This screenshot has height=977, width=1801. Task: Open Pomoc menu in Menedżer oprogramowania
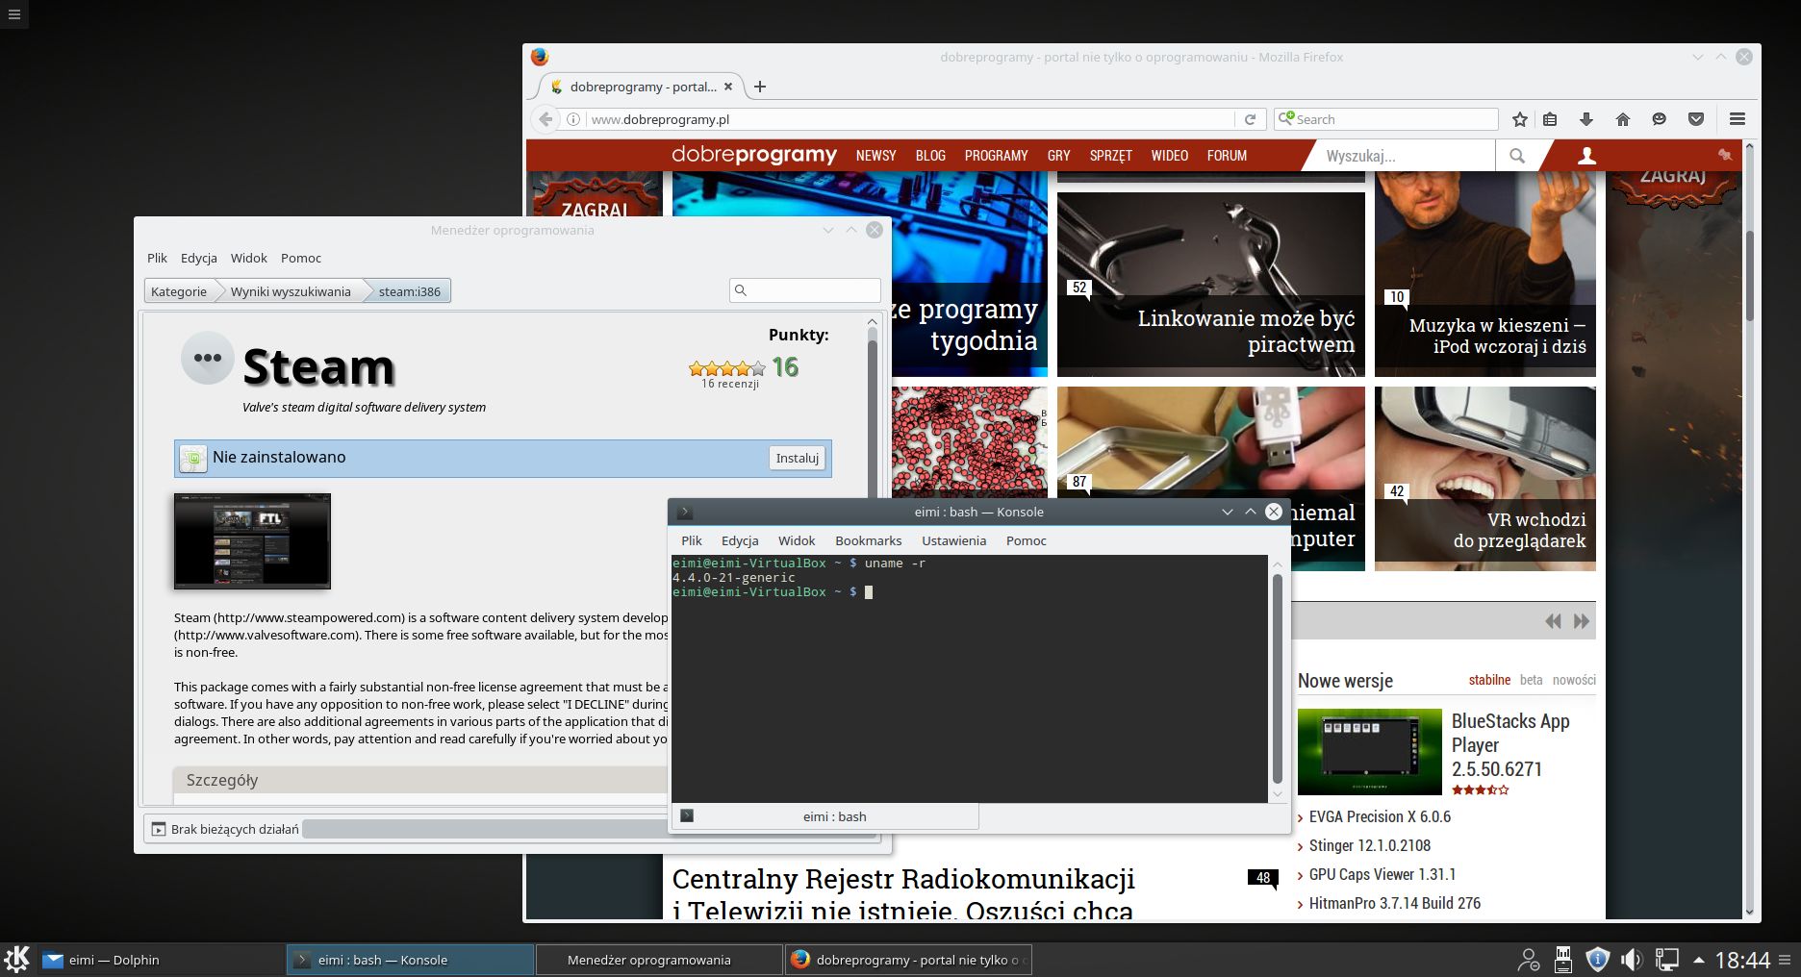(301, 258)
